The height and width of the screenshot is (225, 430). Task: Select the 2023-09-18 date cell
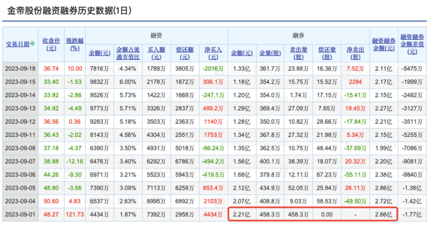pyautogui.click(x=20, y=68)
